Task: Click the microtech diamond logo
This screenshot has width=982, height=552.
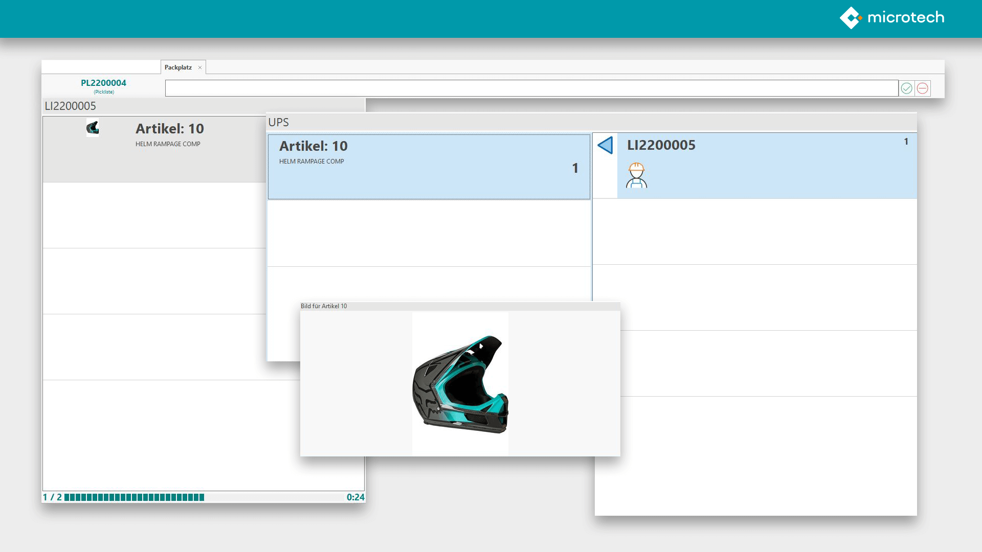Action: [852, 18]
